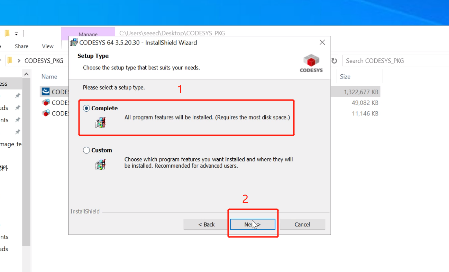
Task: Click the Search CODESYS_PKG field
Action: tap(395, 61)
